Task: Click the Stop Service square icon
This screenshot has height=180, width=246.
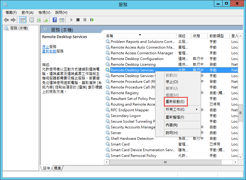Action: click(78, 20)
